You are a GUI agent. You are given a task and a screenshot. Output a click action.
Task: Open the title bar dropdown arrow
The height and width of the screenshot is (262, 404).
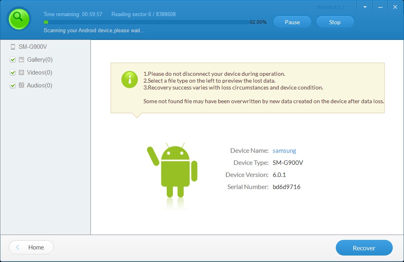[x=365, y=6]
